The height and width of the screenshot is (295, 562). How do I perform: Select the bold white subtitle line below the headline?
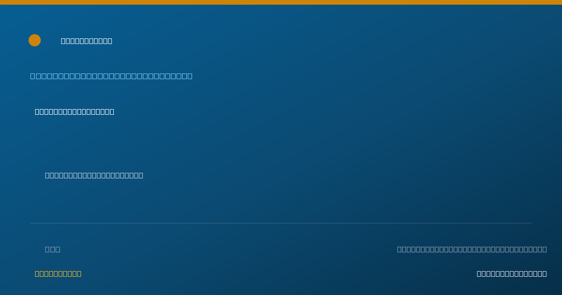[74, 111]
